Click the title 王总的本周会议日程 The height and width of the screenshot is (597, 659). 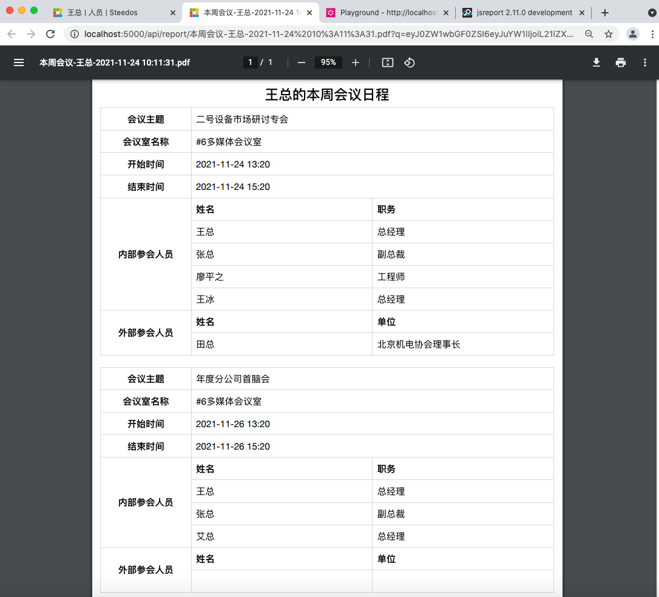327,95
